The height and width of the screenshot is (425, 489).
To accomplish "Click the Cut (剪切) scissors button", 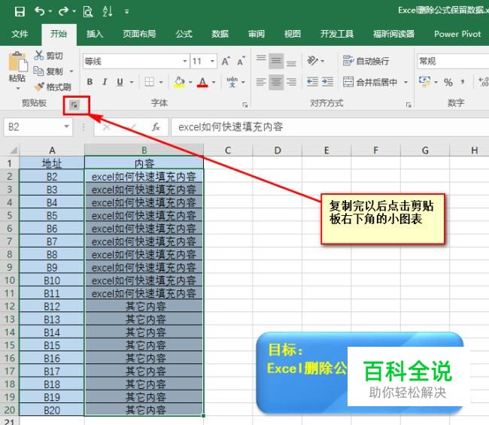I will (x=49, y=56).
